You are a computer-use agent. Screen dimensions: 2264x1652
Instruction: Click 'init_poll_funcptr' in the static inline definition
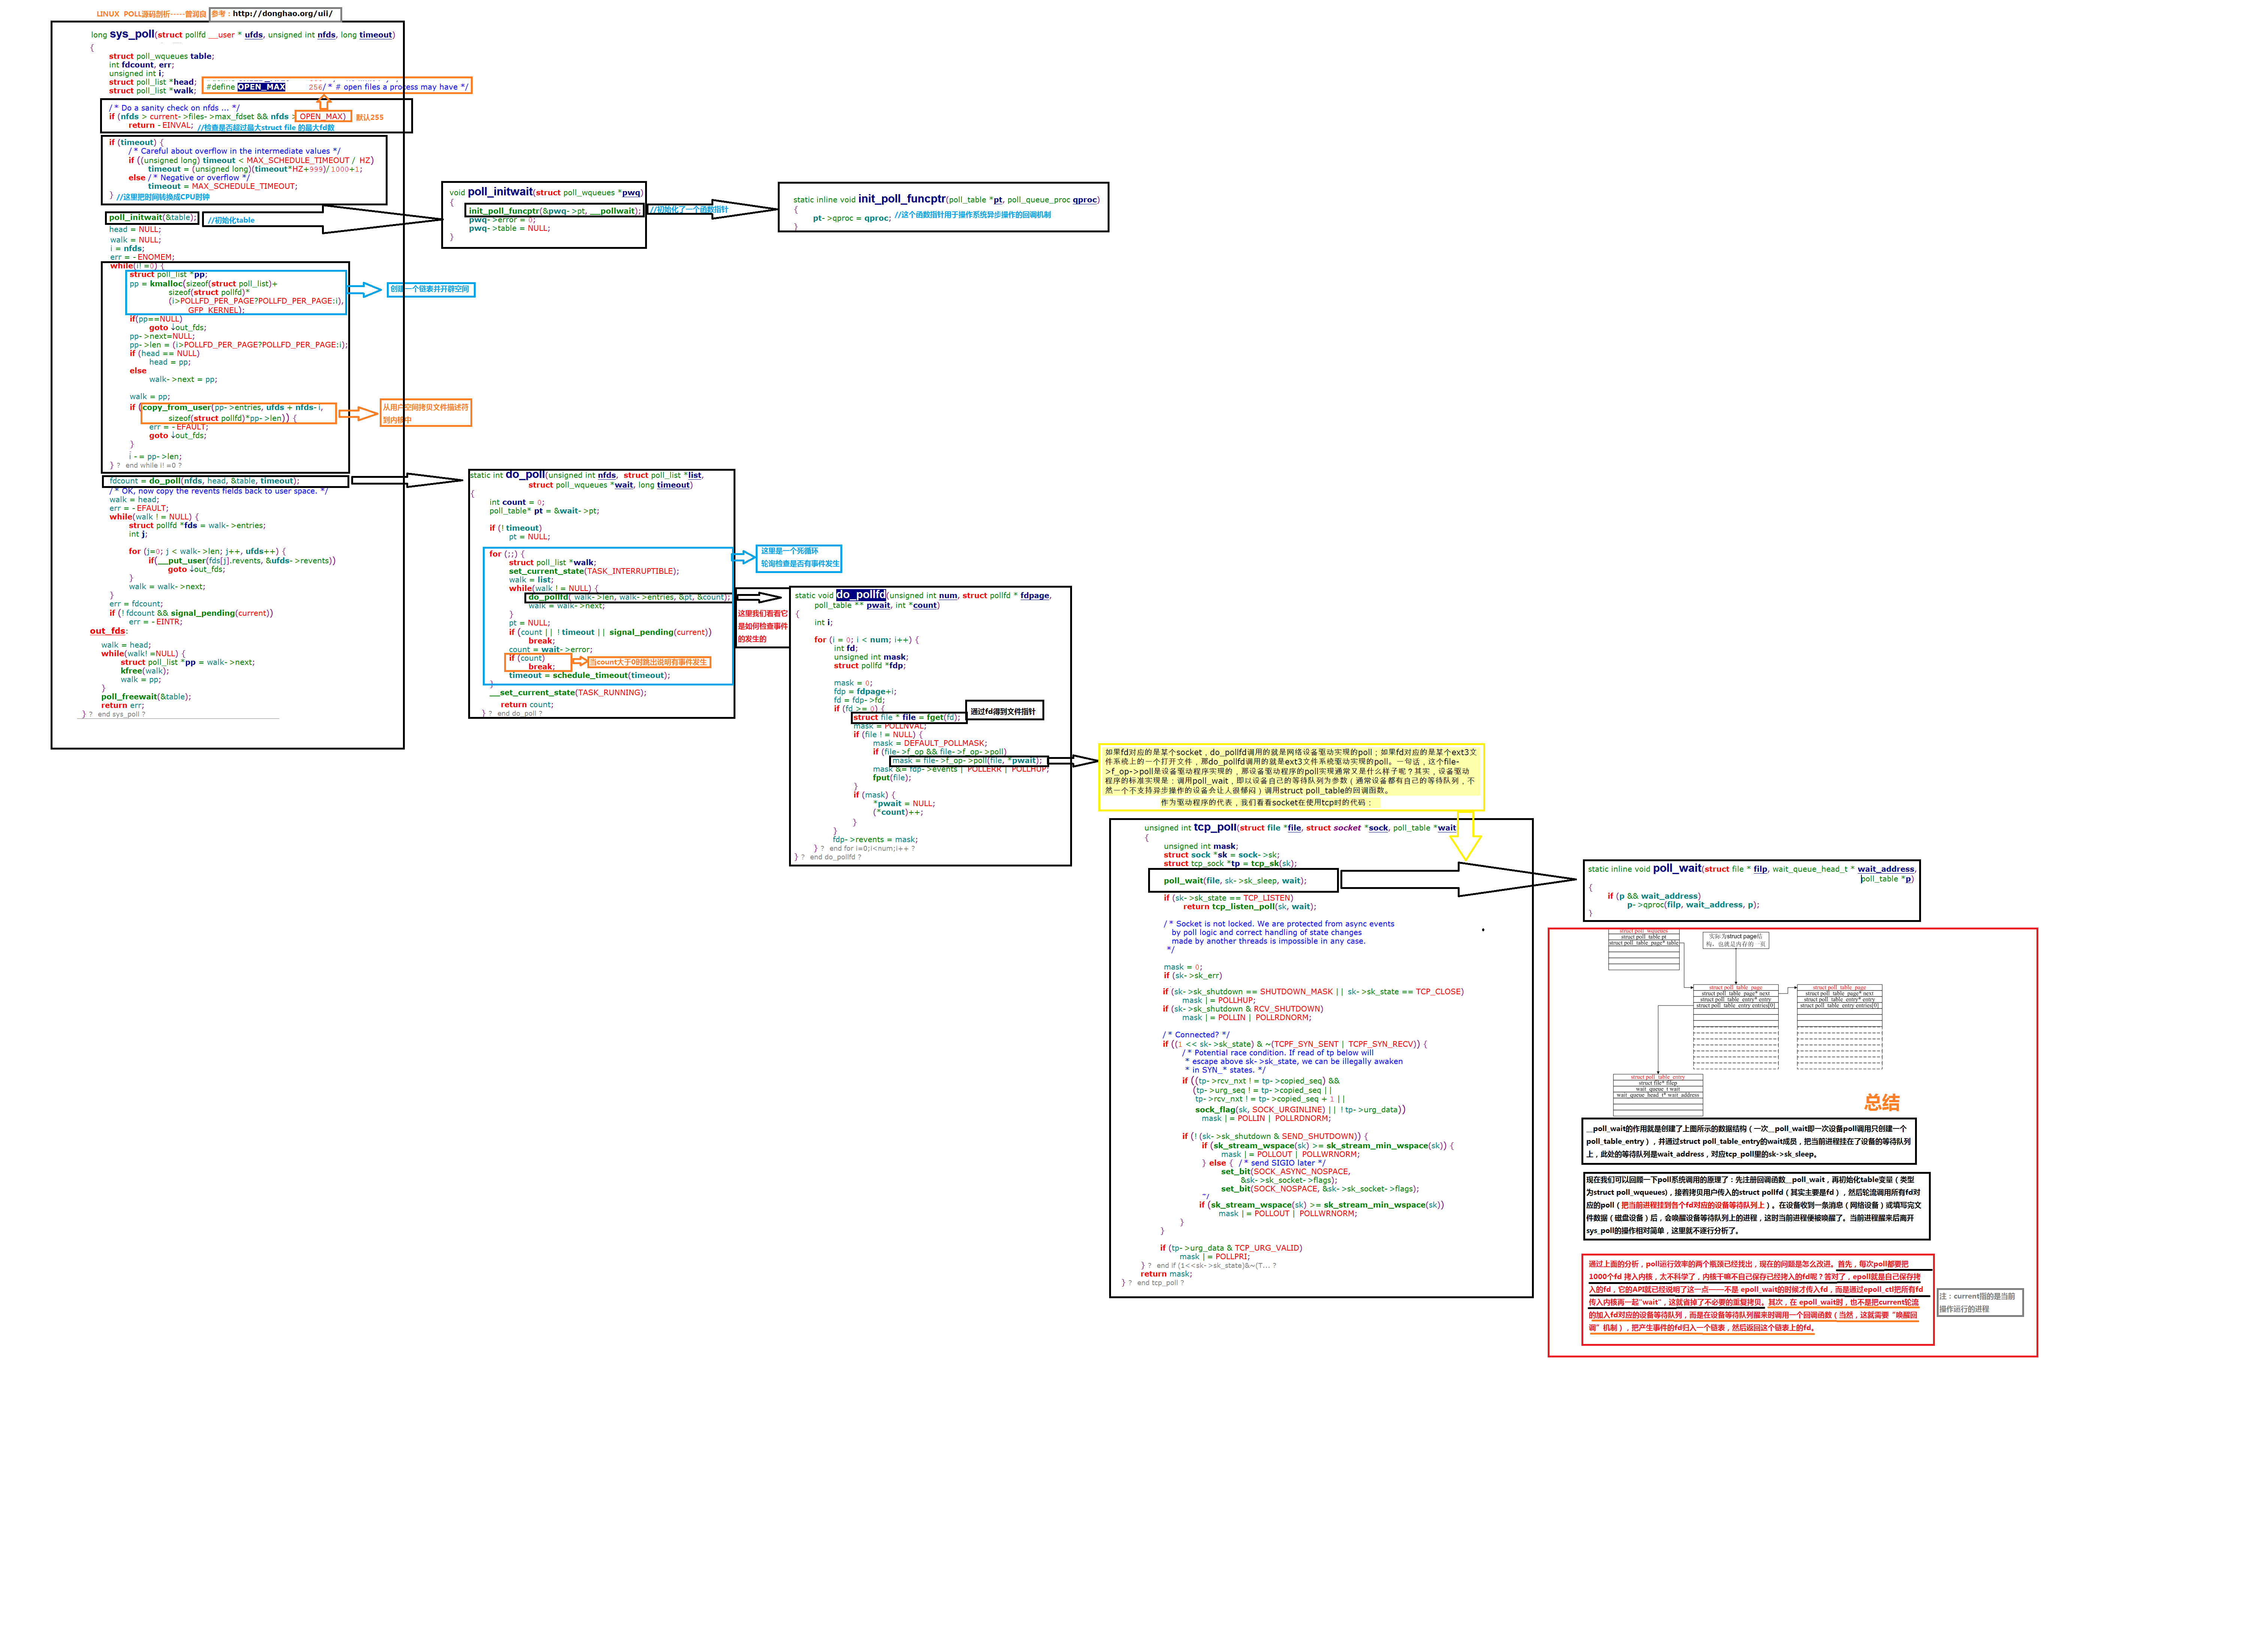(x=901, y=199)
